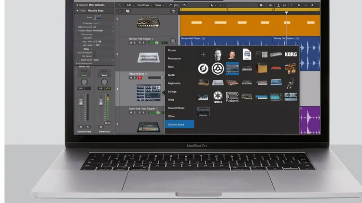Adjust the Super Hat Clap Topper volume slider
Screen dimensions: 362x203
158,112
